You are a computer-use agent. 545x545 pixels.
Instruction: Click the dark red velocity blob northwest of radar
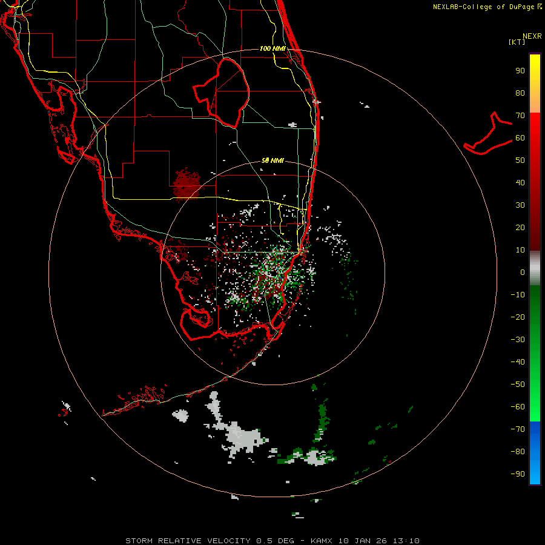click(x=187, y=184)
